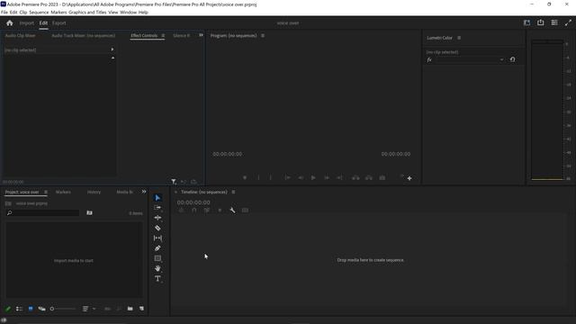576x324 pixels.
Task: Expand overflow tabs in Project panel group
Action: [144, 192]
